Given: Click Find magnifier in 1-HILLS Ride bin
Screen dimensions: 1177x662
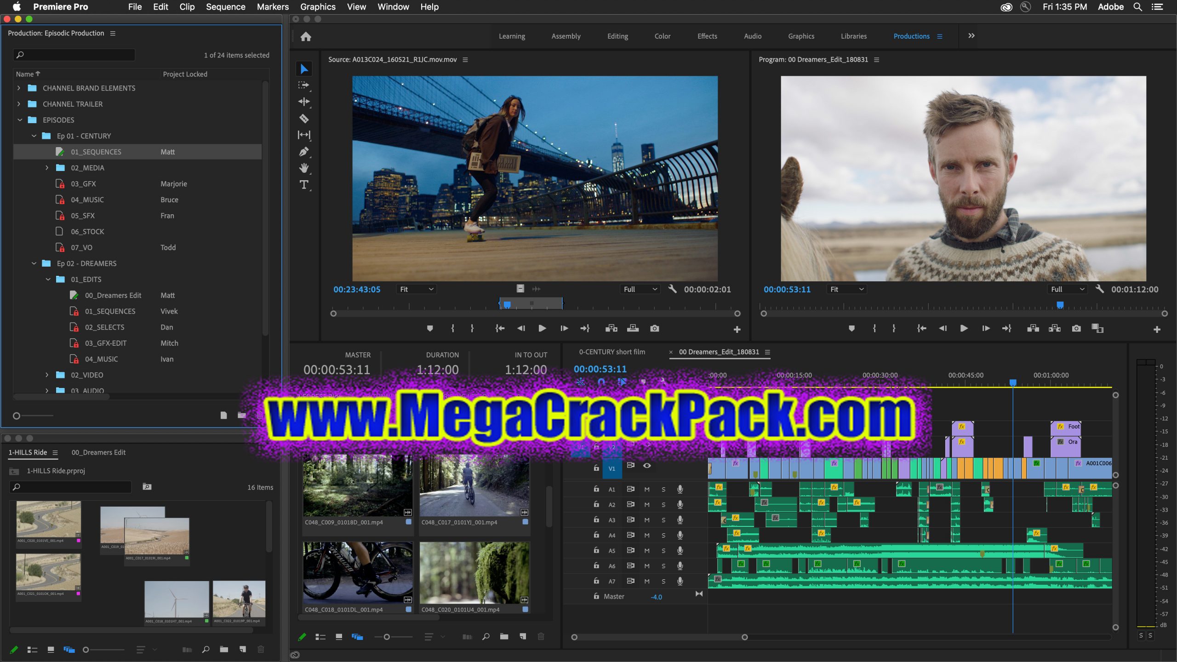Looking at the screenshot, I should pos(206,649).
